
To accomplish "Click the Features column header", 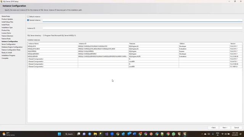I will click(x=154, y=44).
